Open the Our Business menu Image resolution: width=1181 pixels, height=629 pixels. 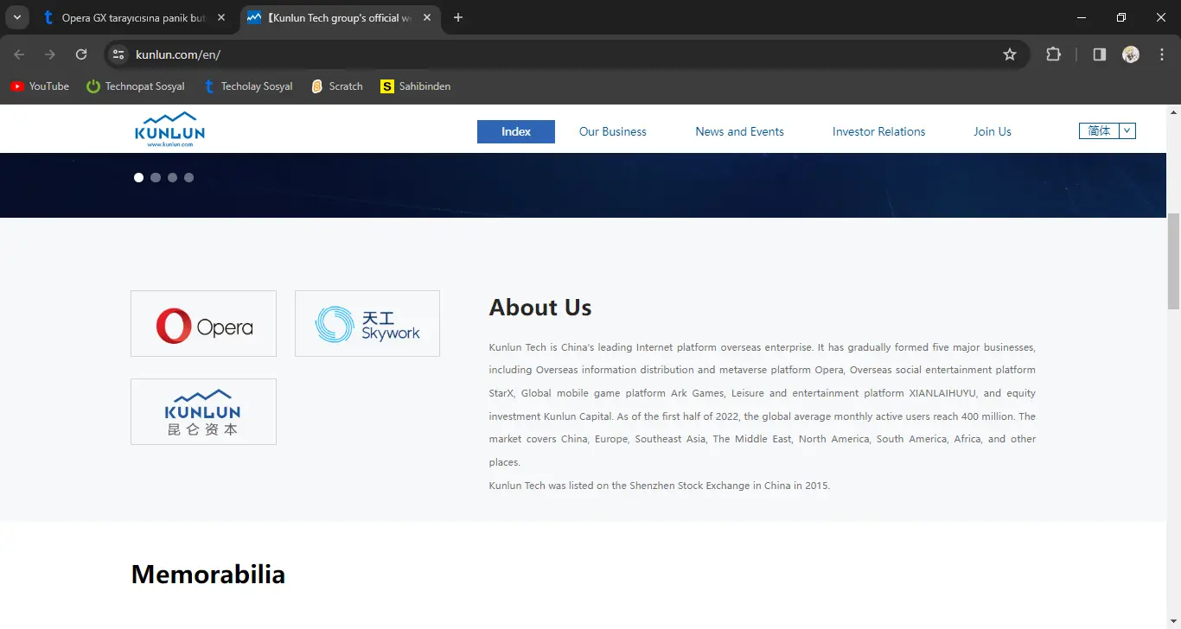pyautogui.click(x=613, y=131)
